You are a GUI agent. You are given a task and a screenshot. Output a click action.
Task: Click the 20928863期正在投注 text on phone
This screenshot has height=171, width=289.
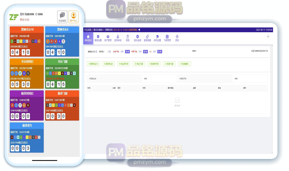click(x=19, y=47)
